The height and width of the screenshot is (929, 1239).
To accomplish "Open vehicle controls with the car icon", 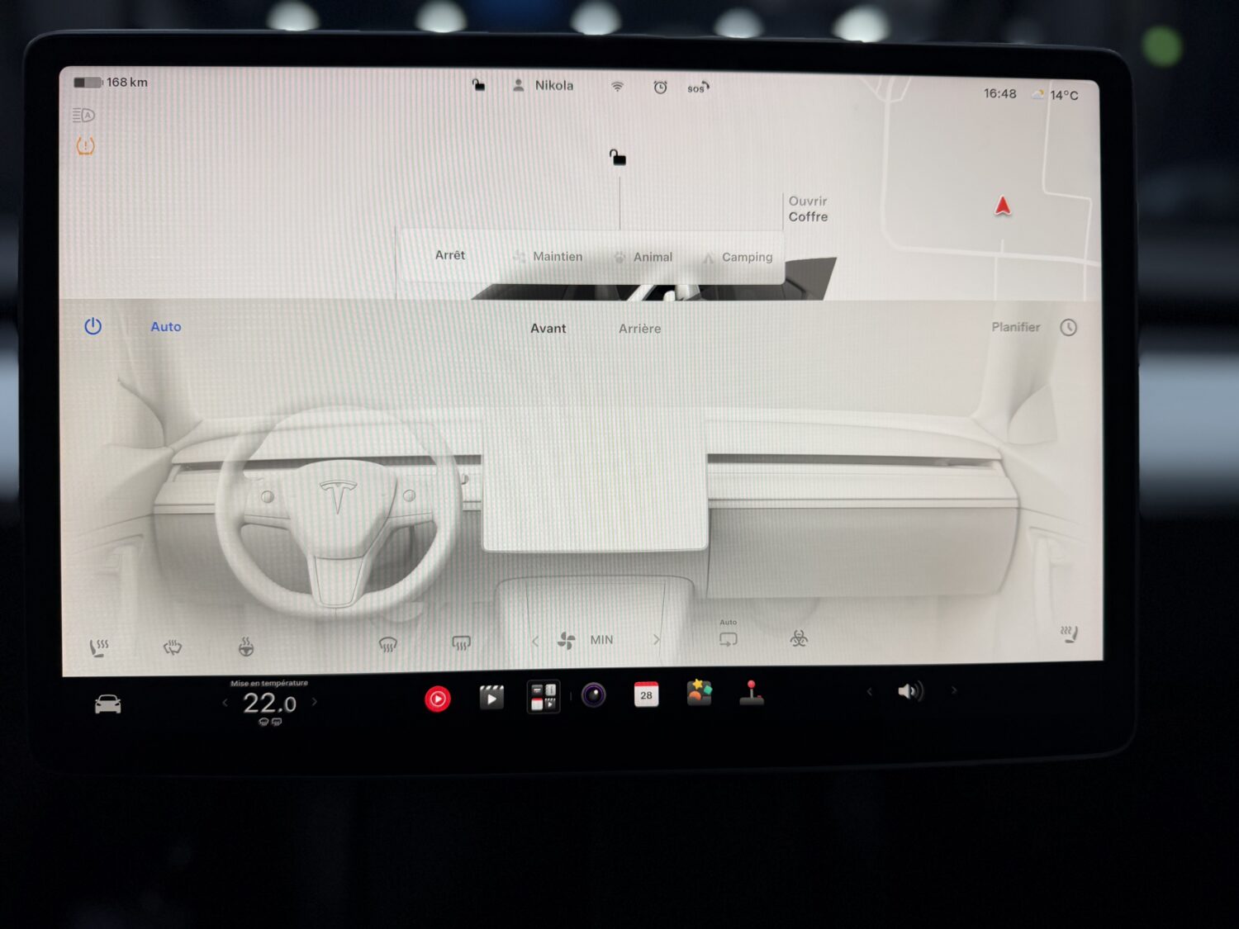I will click(107, 704).
